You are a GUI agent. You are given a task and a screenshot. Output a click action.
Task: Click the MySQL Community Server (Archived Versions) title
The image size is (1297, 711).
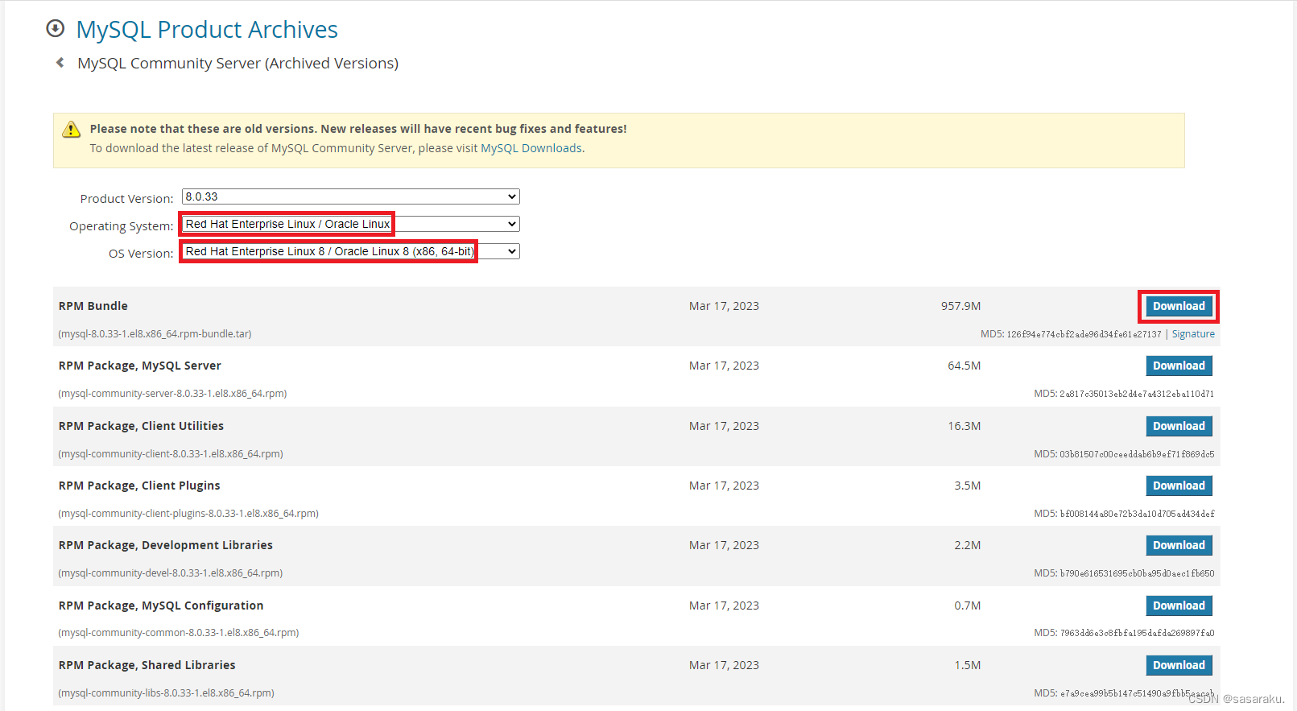[x=238, y=64]
